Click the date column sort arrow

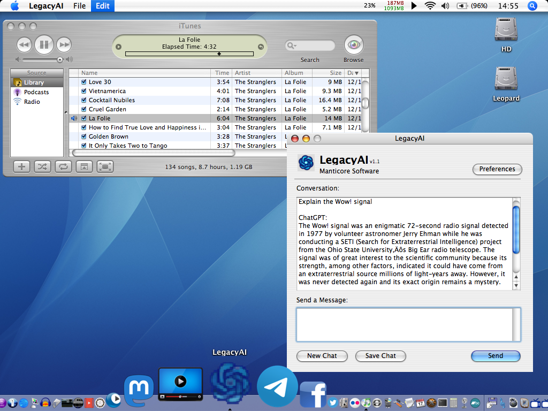pyautogui.click(x=356, y=73)
